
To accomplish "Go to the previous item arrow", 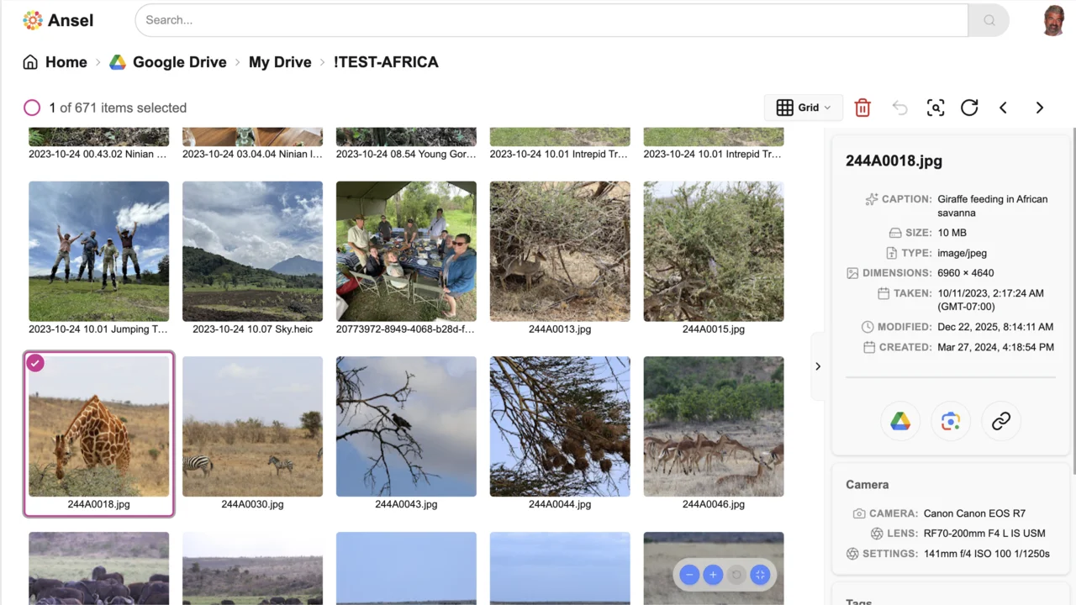I will pyautogui.click(x=1003, y=108).
